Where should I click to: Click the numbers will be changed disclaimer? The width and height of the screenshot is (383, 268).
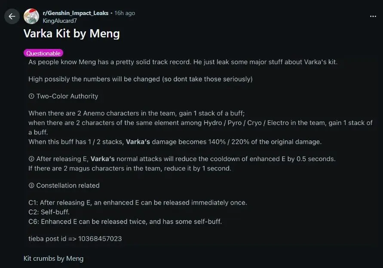(140, 79)
